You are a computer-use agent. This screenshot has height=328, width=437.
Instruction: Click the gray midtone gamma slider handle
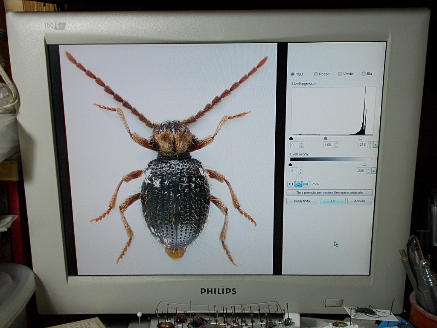click(x=326, y=138)
